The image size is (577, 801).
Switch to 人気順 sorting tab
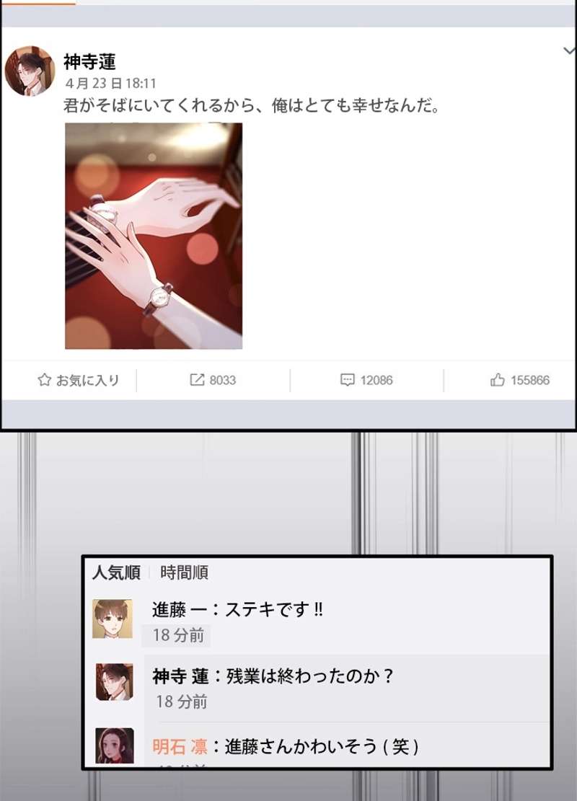[116, 572]
